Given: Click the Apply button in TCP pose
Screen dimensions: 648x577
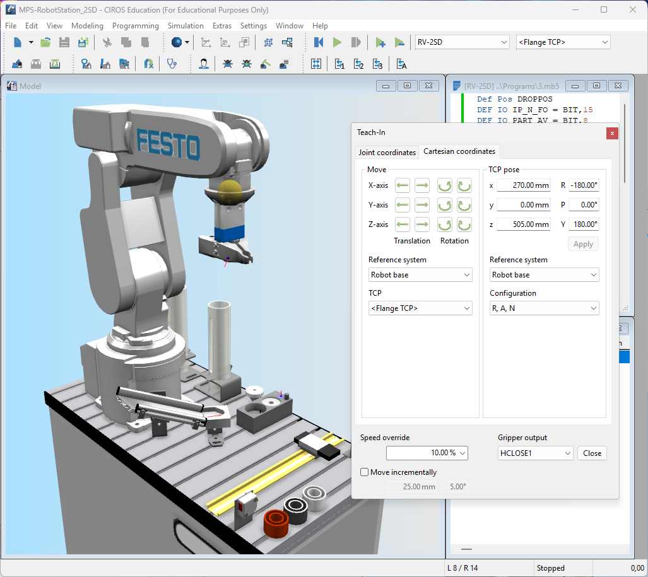Looking at the screenshot, I should pyautogui.click(x=583, y=244).
